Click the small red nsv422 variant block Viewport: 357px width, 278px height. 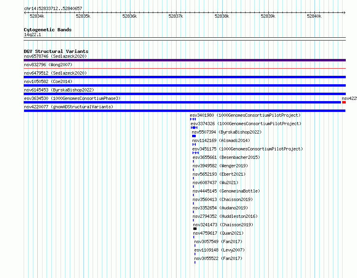click(x=344, y=102)
